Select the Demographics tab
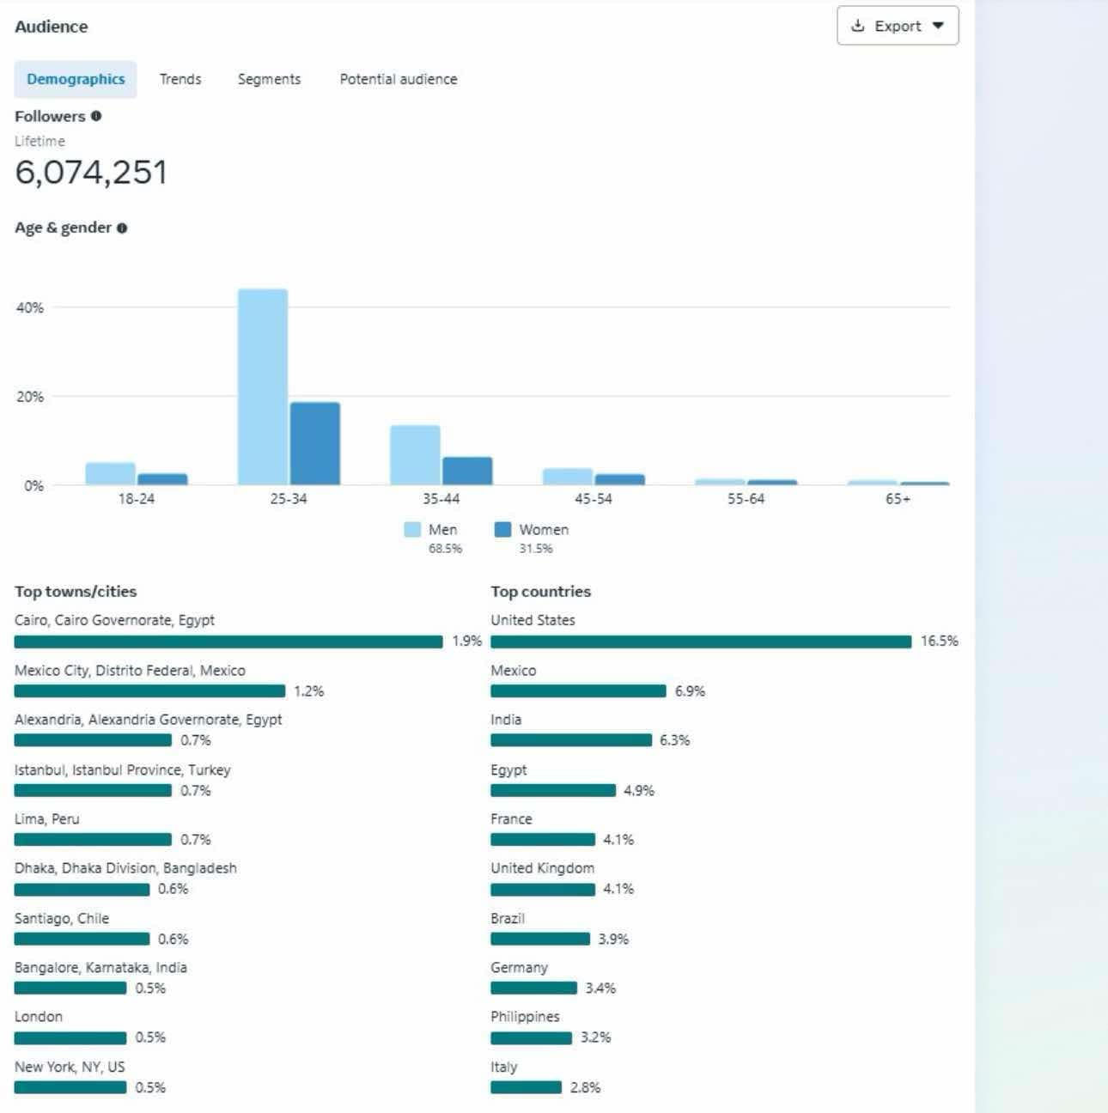 (x=76, y=79)
